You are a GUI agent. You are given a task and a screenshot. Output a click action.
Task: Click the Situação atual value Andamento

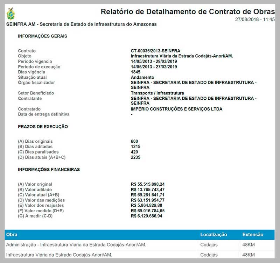point(142,77)
